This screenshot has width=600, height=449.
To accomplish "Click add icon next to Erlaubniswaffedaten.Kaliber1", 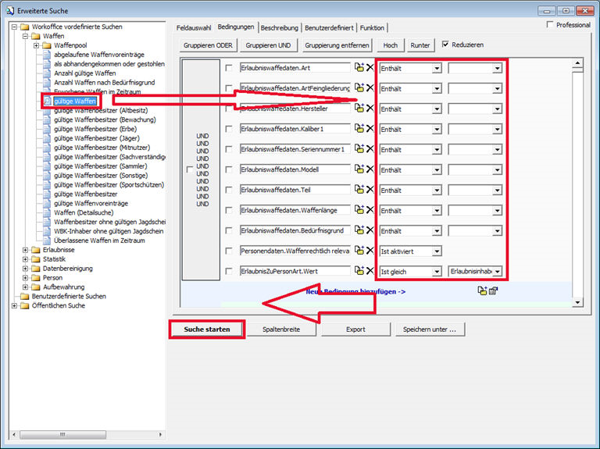I will 359,129.
